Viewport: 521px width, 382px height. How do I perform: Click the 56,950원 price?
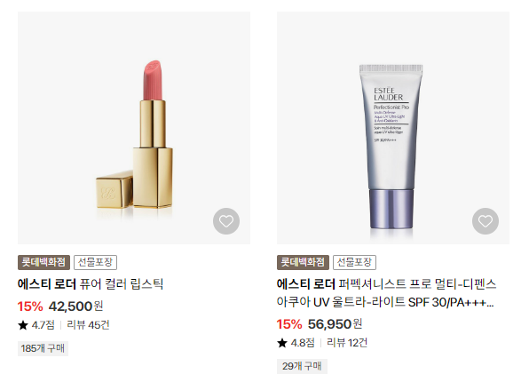tap(335, 324)
